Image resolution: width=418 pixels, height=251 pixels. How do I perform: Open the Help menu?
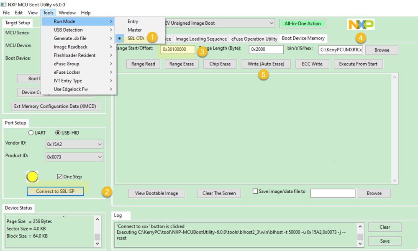pos(86,13)
